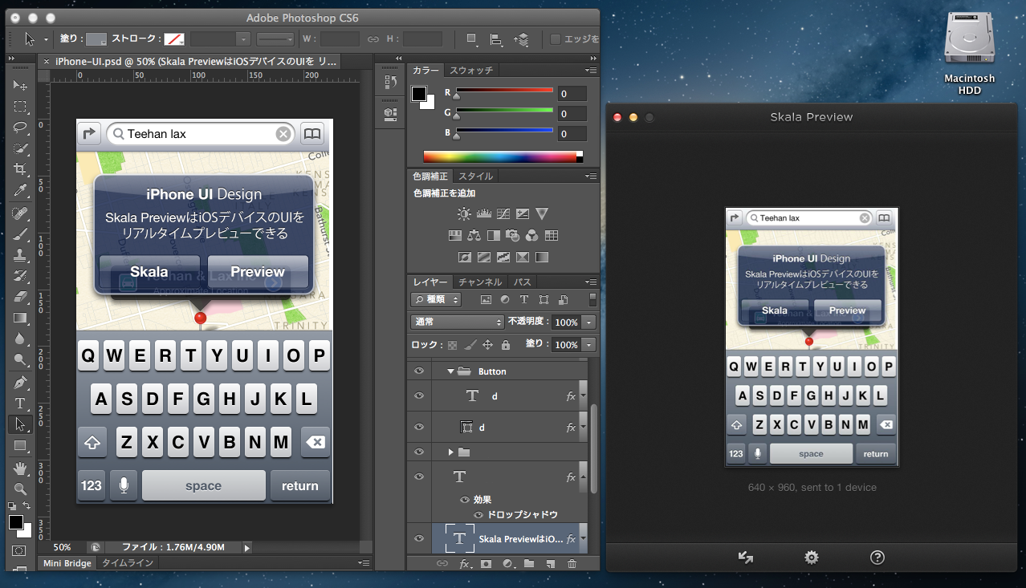The image size is (1026, 588).
Task: Select the Rectangle shape tool
Action: [x=20, y=446]
